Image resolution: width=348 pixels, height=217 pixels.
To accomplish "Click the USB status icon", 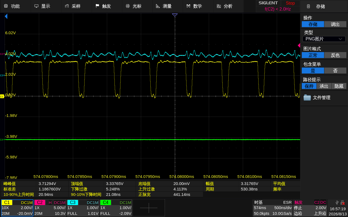I will click(x=337, y=202).
